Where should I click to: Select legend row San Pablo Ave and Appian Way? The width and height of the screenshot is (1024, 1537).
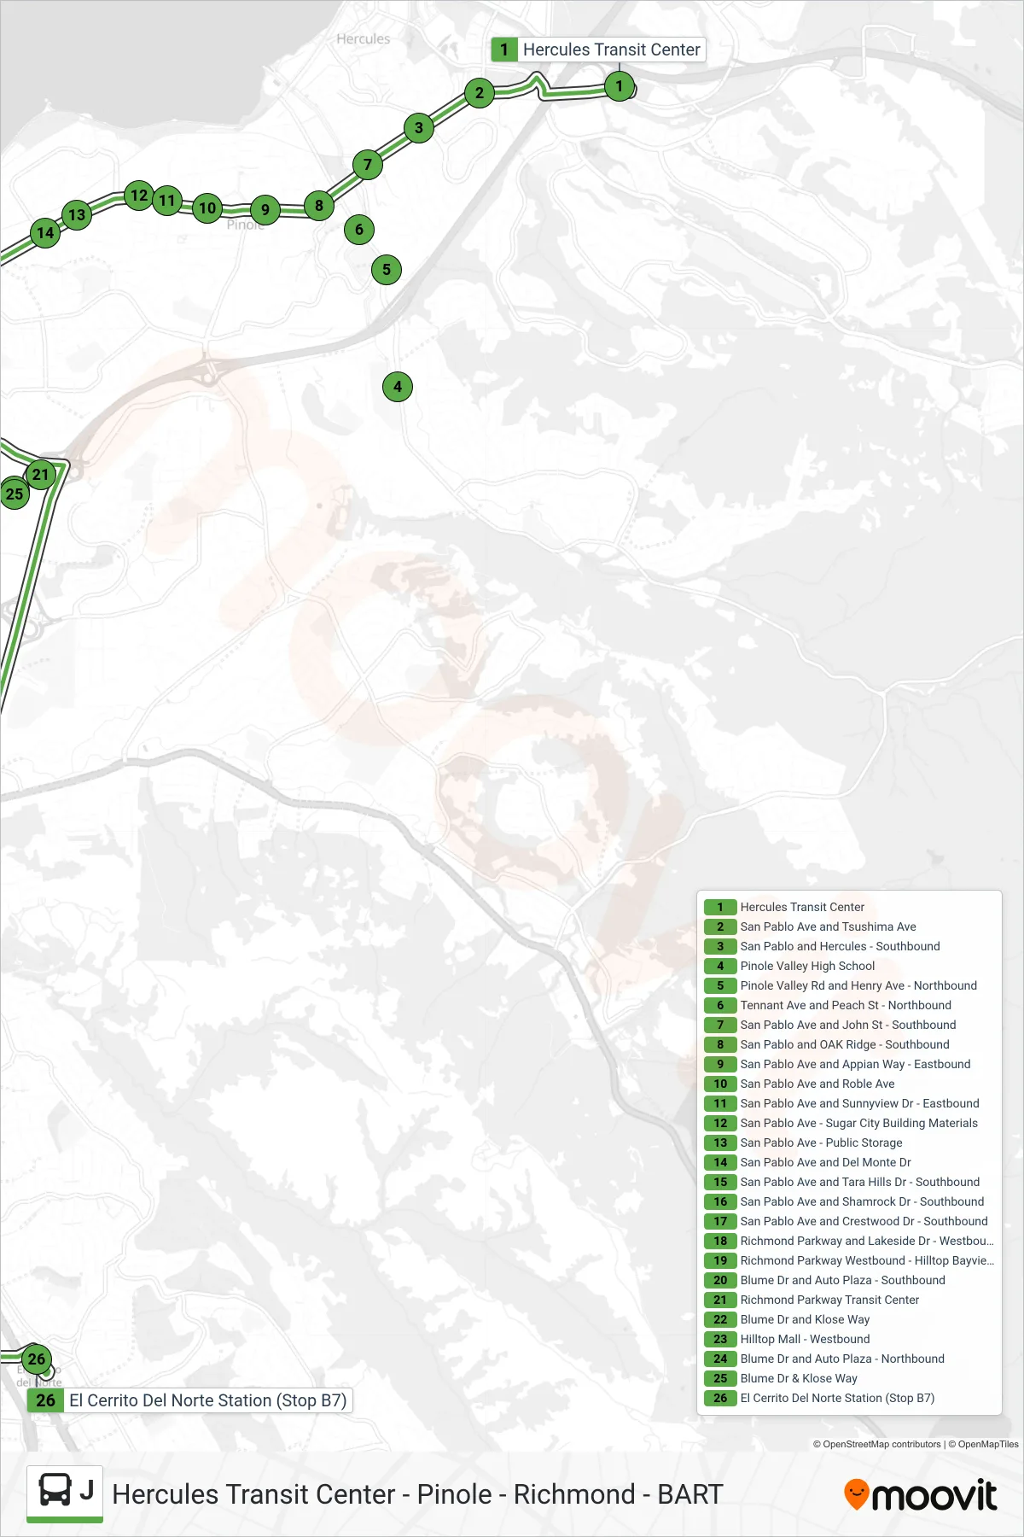pos(849,1064)
